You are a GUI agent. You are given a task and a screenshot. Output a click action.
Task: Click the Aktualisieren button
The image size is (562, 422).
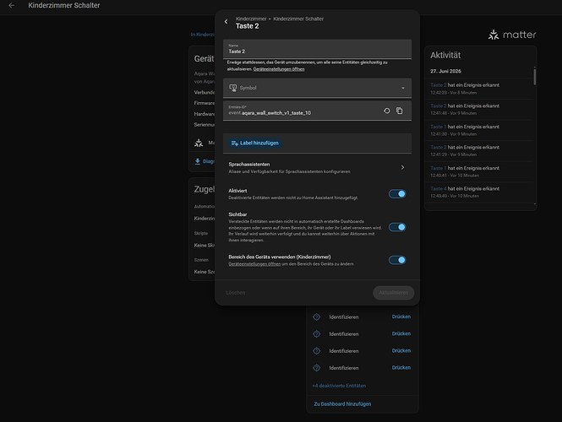click(394, 292)
